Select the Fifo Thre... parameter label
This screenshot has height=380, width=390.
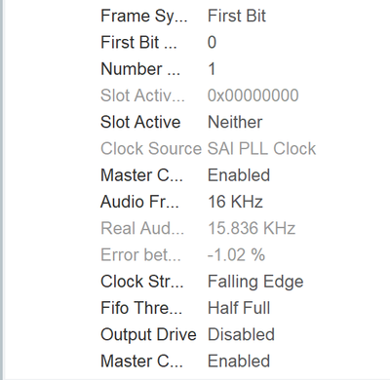[x=141, y=308]
